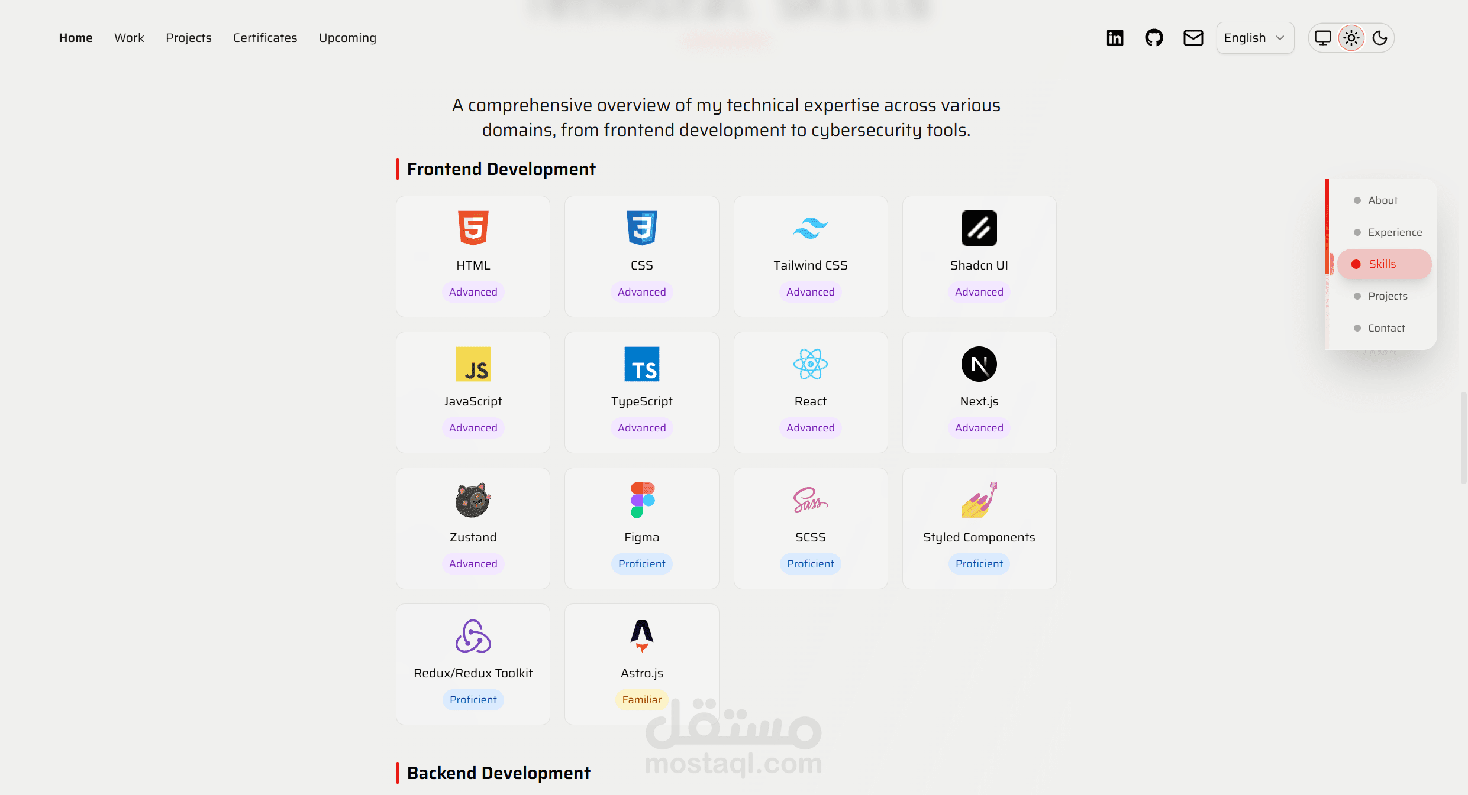Open the English language dropdown
1468x795 pixels.
pyautogui.click(x=1254, y=38)
